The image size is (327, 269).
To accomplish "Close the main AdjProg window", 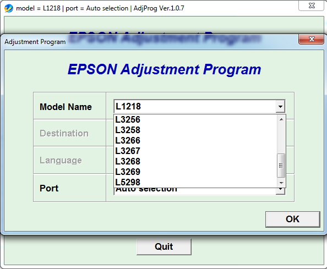I will click(x=312, y=6).
